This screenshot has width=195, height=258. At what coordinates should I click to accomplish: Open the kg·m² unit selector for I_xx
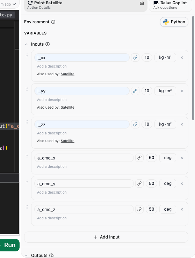pos(165,57)
